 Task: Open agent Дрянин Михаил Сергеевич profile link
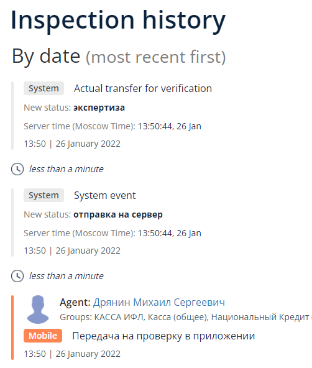pyautogui.click(x=159, y=302)
